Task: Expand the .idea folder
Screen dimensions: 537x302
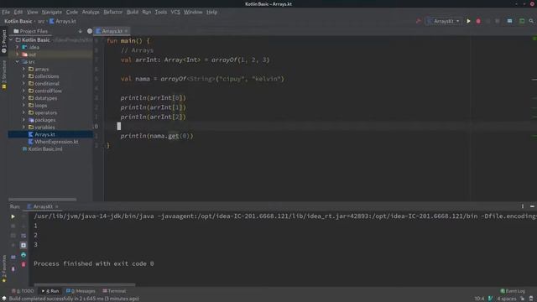Action: point(18,47)
